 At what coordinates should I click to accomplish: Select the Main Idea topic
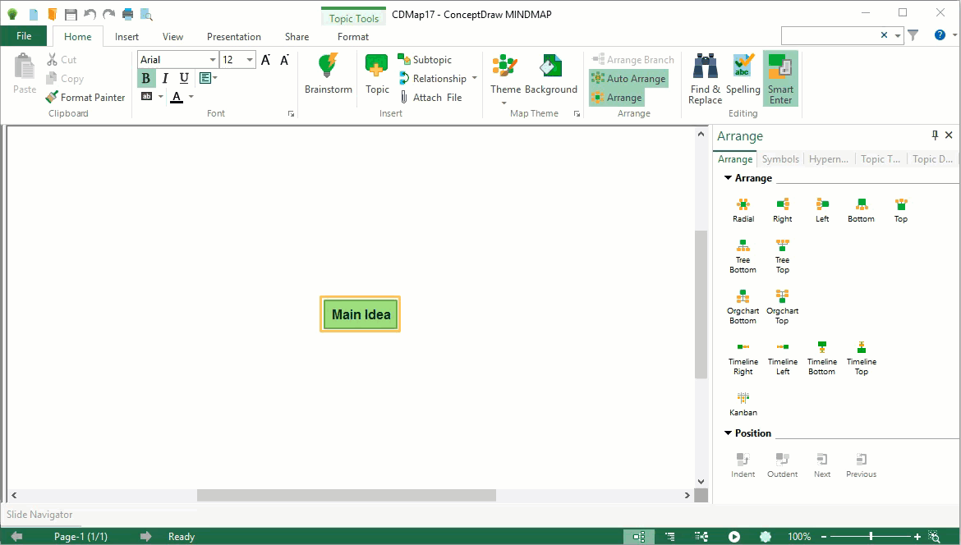click(361, 314)
